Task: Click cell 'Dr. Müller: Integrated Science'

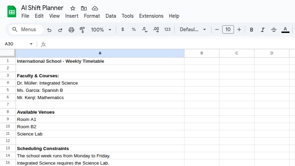Action: click(100, 83)
